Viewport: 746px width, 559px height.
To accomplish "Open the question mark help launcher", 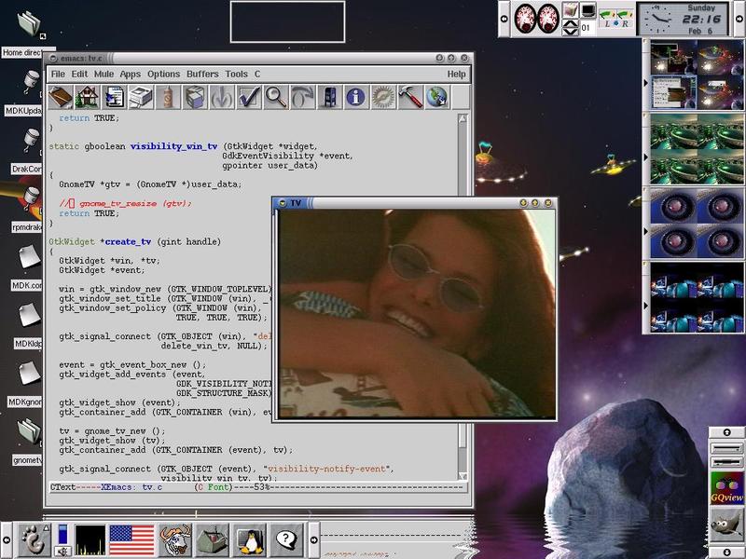I will [286, 539].
